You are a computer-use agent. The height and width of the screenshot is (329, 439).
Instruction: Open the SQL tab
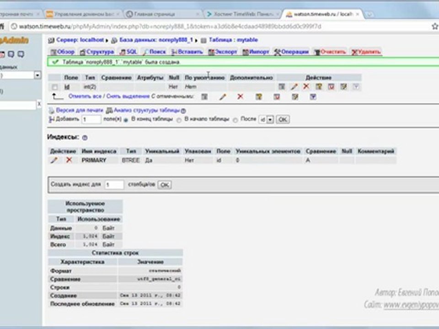point(128,52)
